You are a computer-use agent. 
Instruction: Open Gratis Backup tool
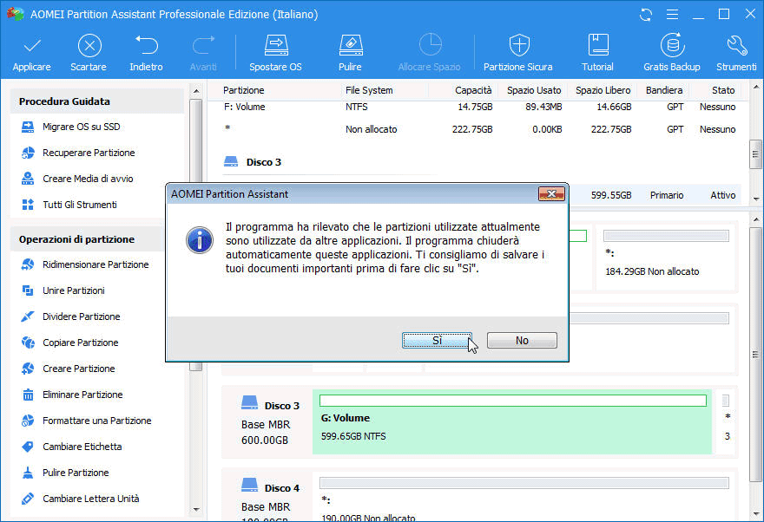tap(672, 53)
